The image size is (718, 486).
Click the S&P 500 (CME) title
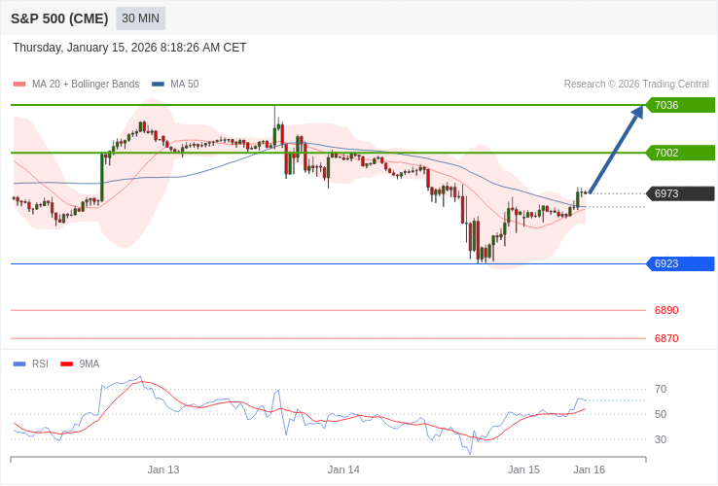coord(59,18)
